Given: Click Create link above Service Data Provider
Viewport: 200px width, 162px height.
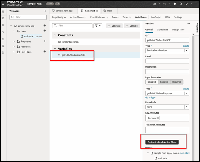Looking at the screenshot, I should click(x=186, y=46).
